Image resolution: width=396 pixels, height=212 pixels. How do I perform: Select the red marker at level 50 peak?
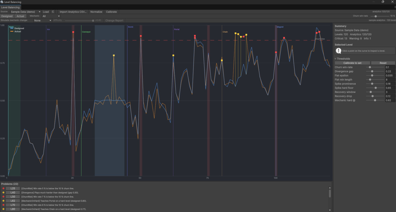point(141,36)
